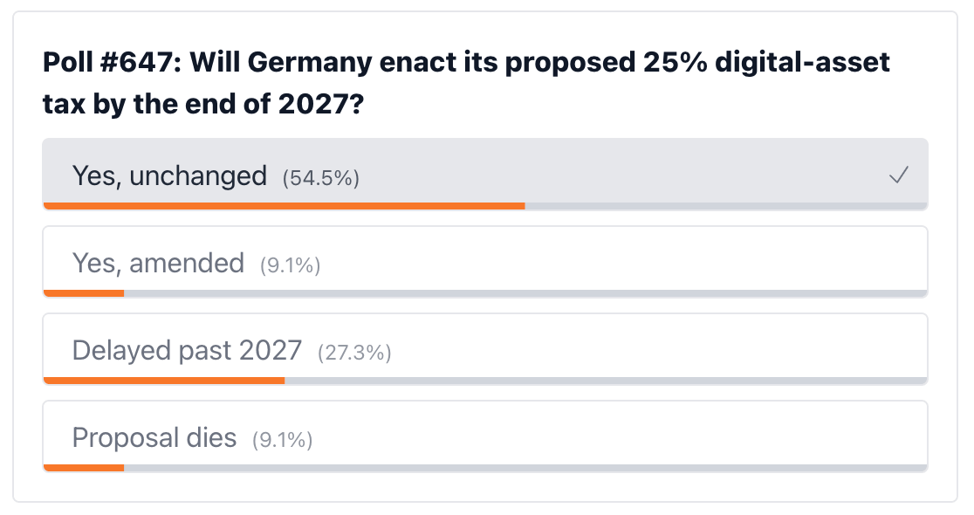Click the orange bar under Delayed past 2027
This screenshot has height=515, width=974.
coord(164,381)
